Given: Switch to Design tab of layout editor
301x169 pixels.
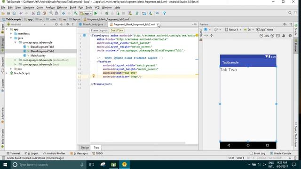Looking at the screenshot, I should point(85,148).
